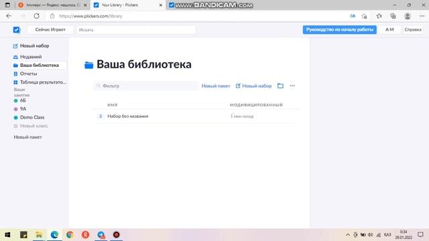Open the browser profile icon

coord(408,16)
